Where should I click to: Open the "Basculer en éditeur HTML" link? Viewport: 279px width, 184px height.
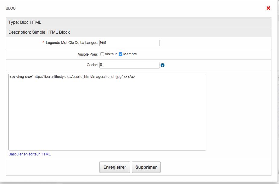tap(30, 154)
